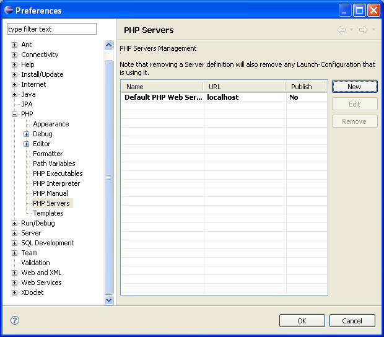Sort servers by the URL column header
This screenshot has width=384, height=337.
click(243, 87)
